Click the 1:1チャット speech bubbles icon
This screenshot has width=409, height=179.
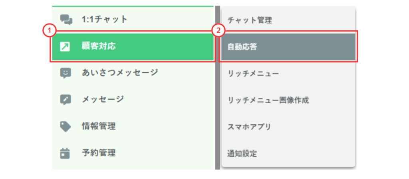pyautogui.click(x=66, y=20)
